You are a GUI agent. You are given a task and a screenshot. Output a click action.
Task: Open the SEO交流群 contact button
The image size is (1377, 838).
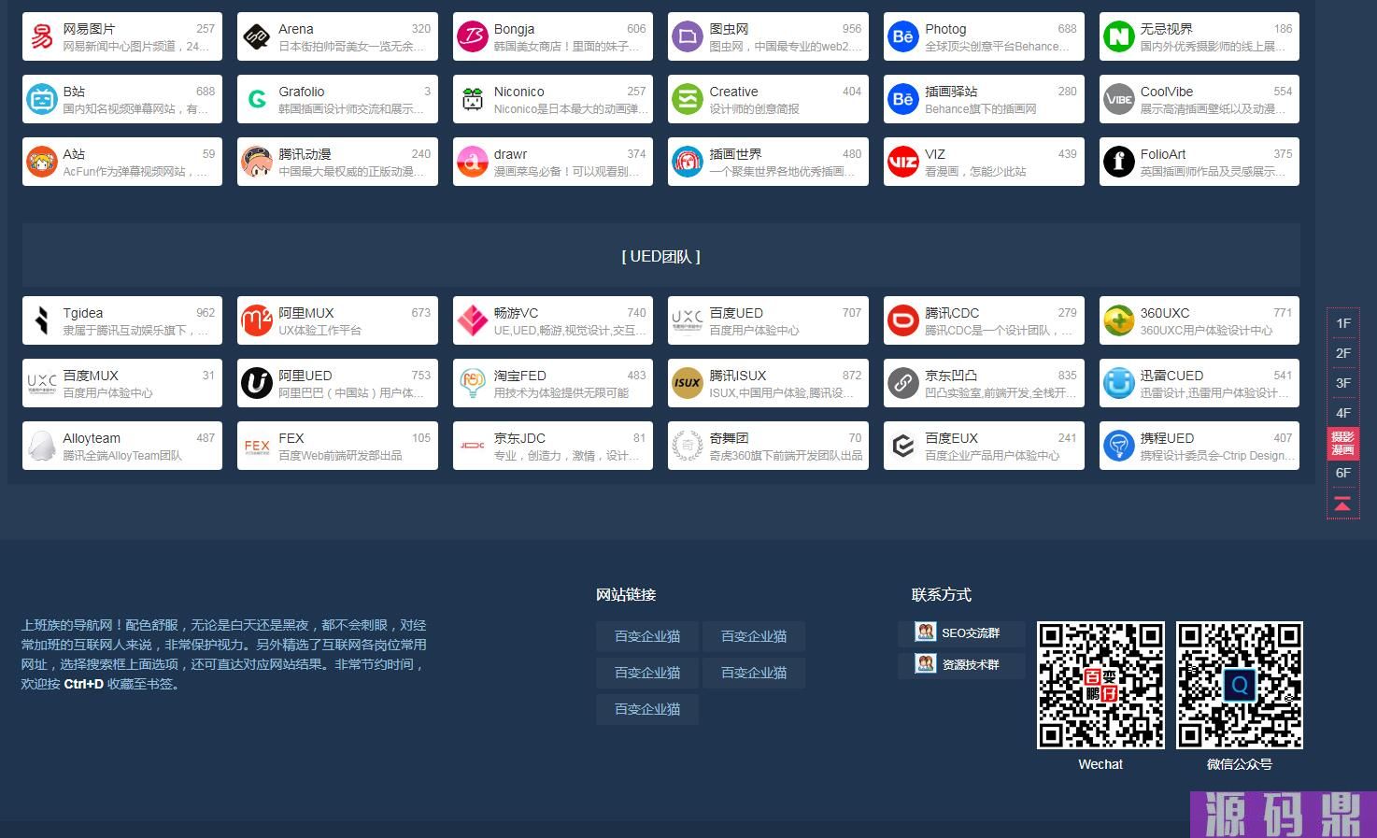tap(961, 633)
